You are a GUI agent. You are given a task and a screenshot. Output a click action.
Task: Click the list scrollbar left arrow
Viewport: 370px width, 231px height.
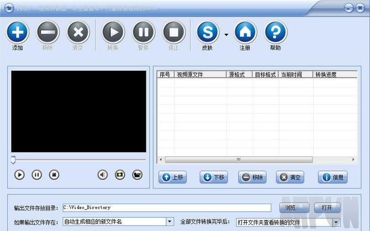(x=161, y=160)
